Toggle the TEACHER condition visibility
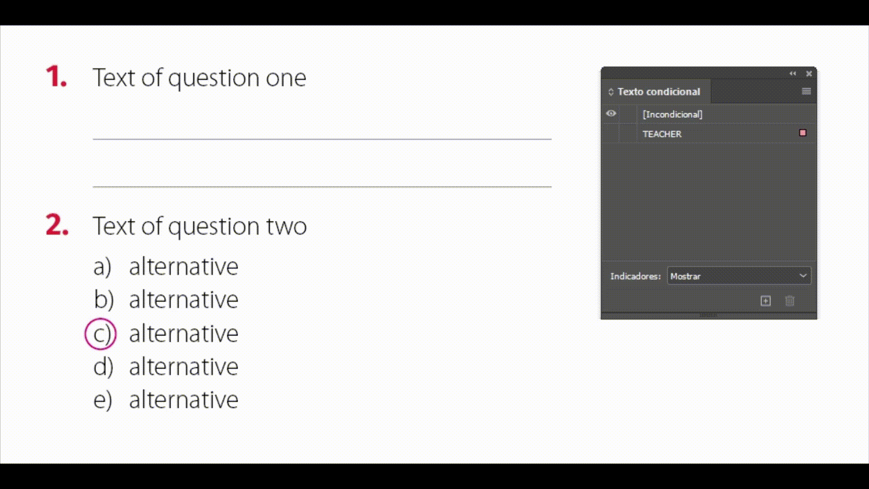Screen dimensions: 869x489 tap(611, 134)
